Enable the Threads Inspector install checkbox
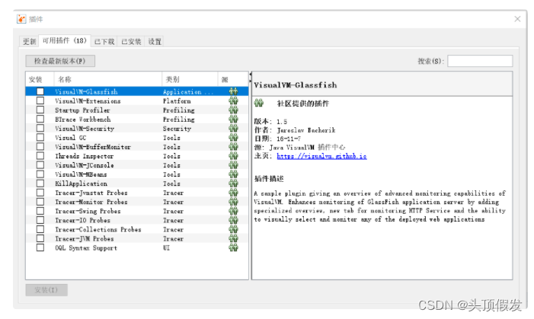The width and height of the screenshot is (534, 319). pyautogui.click(x=40, y=156)
